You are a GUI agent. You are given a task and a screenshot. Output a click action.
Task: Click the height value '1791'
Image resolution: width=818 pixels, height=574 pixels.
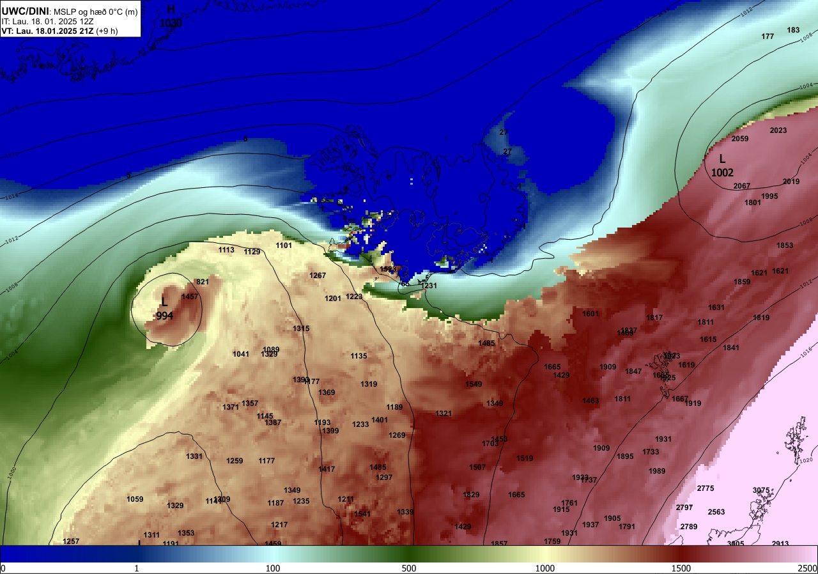[x=627, y=527]
